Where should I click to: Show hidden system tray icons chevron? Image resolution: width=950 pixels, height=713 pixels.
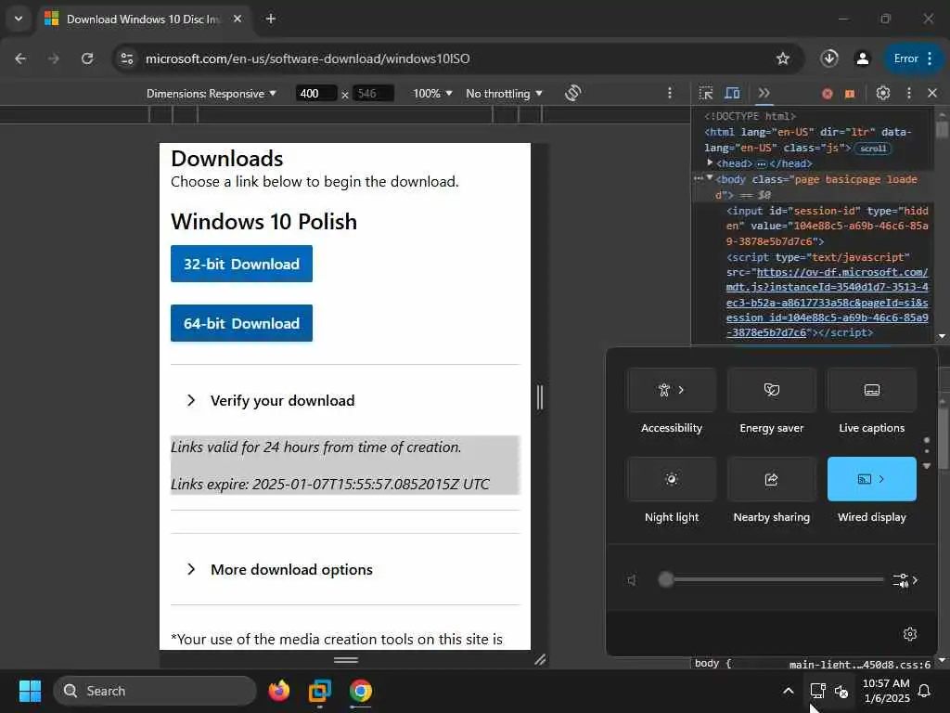[788, 691]
